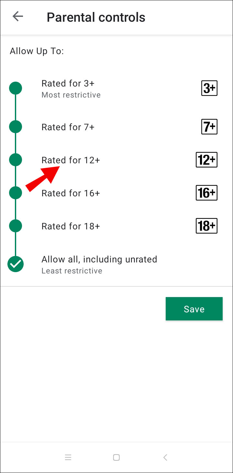Click the 16+ rating badge icon

tap(206, 193)
